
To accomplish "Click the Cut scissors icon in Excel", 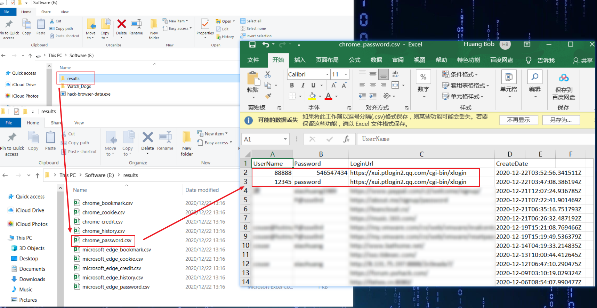I will tap(267, 74).
